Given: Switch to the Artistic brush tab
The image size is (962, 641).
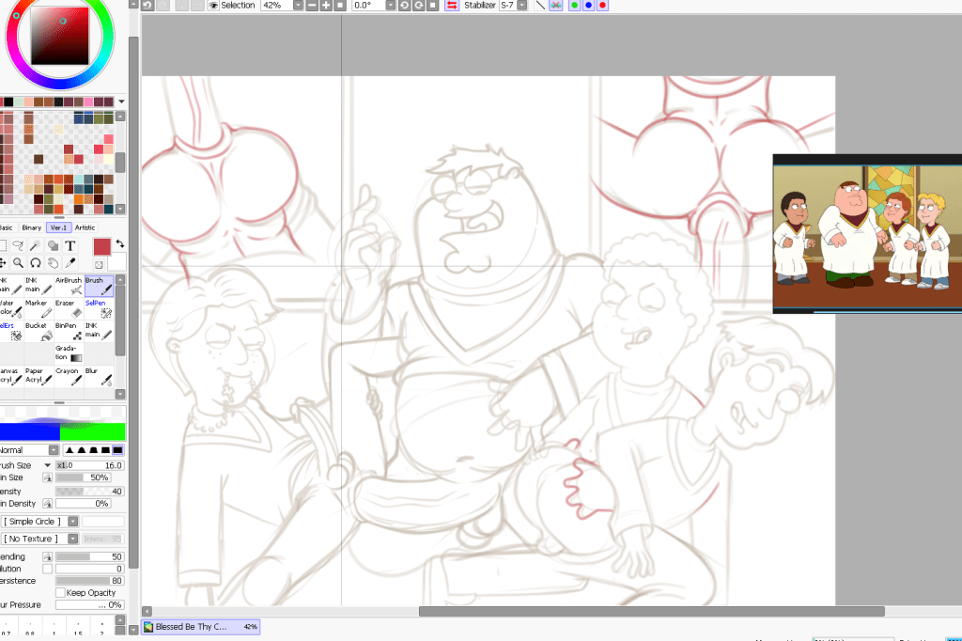Looking at the screenshot, I should tap(85, 227).
